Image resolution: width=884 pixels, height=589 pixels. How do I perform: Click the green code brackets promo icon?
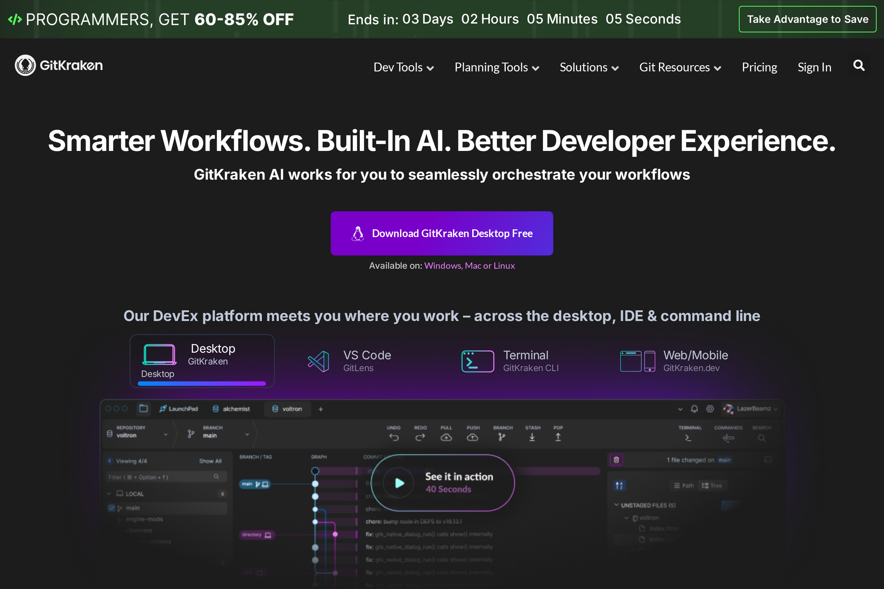tap(15, 19)
